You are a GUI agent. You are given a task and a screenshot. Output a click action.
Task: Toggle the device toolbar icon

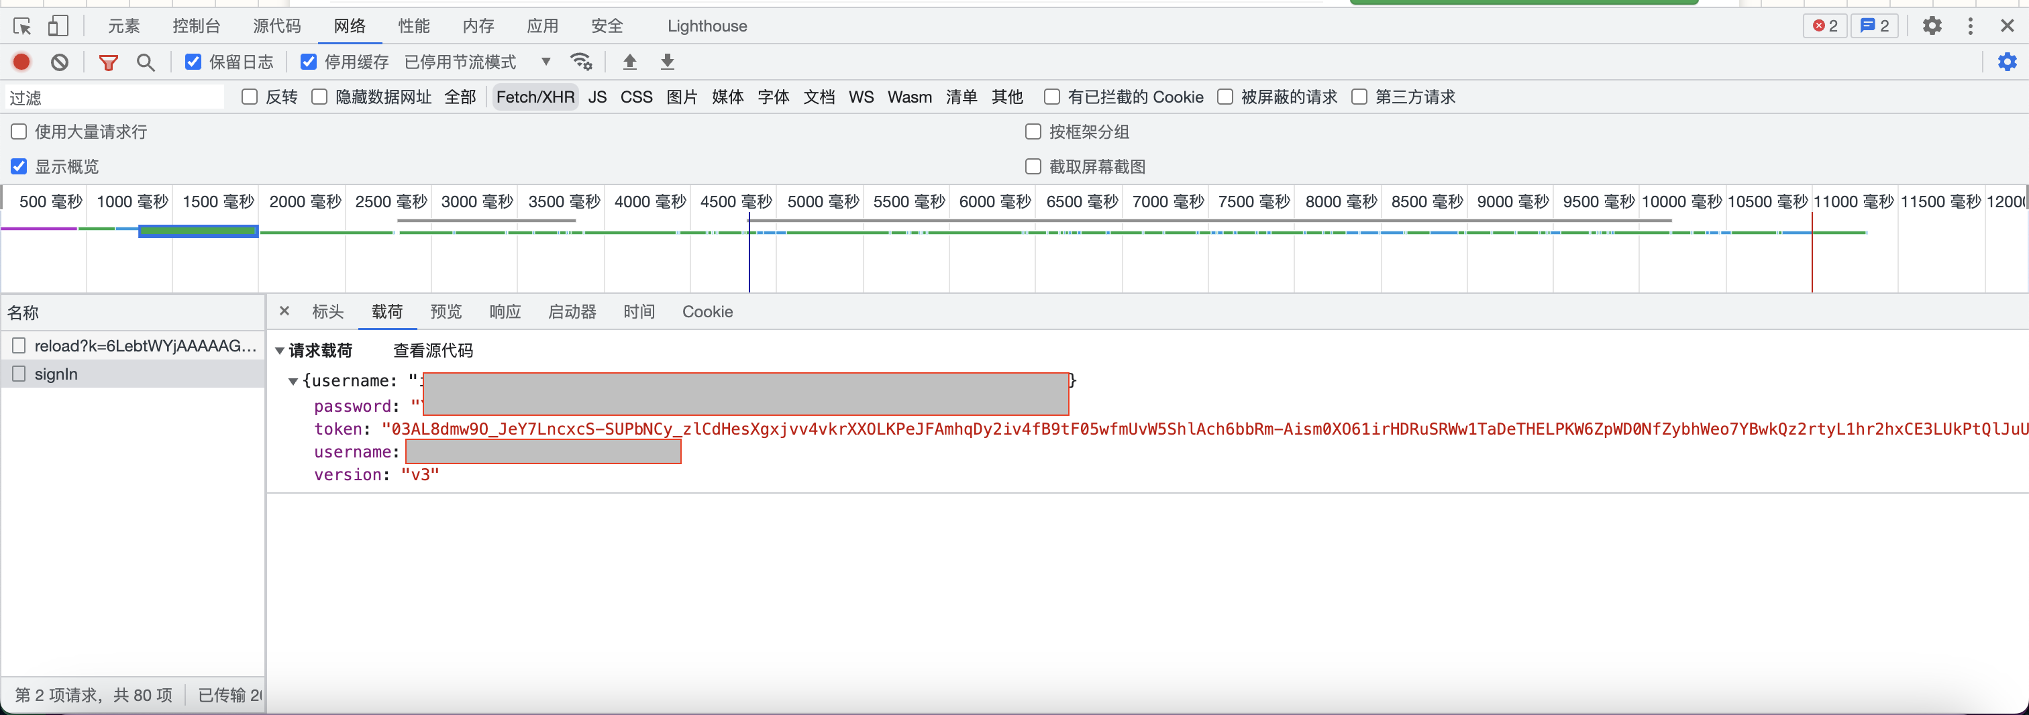tap(58, 26)
